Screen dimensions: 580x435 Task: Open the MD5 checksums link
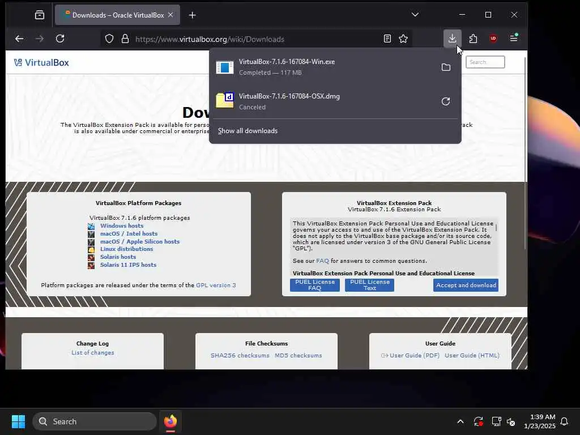click(298, 356)
